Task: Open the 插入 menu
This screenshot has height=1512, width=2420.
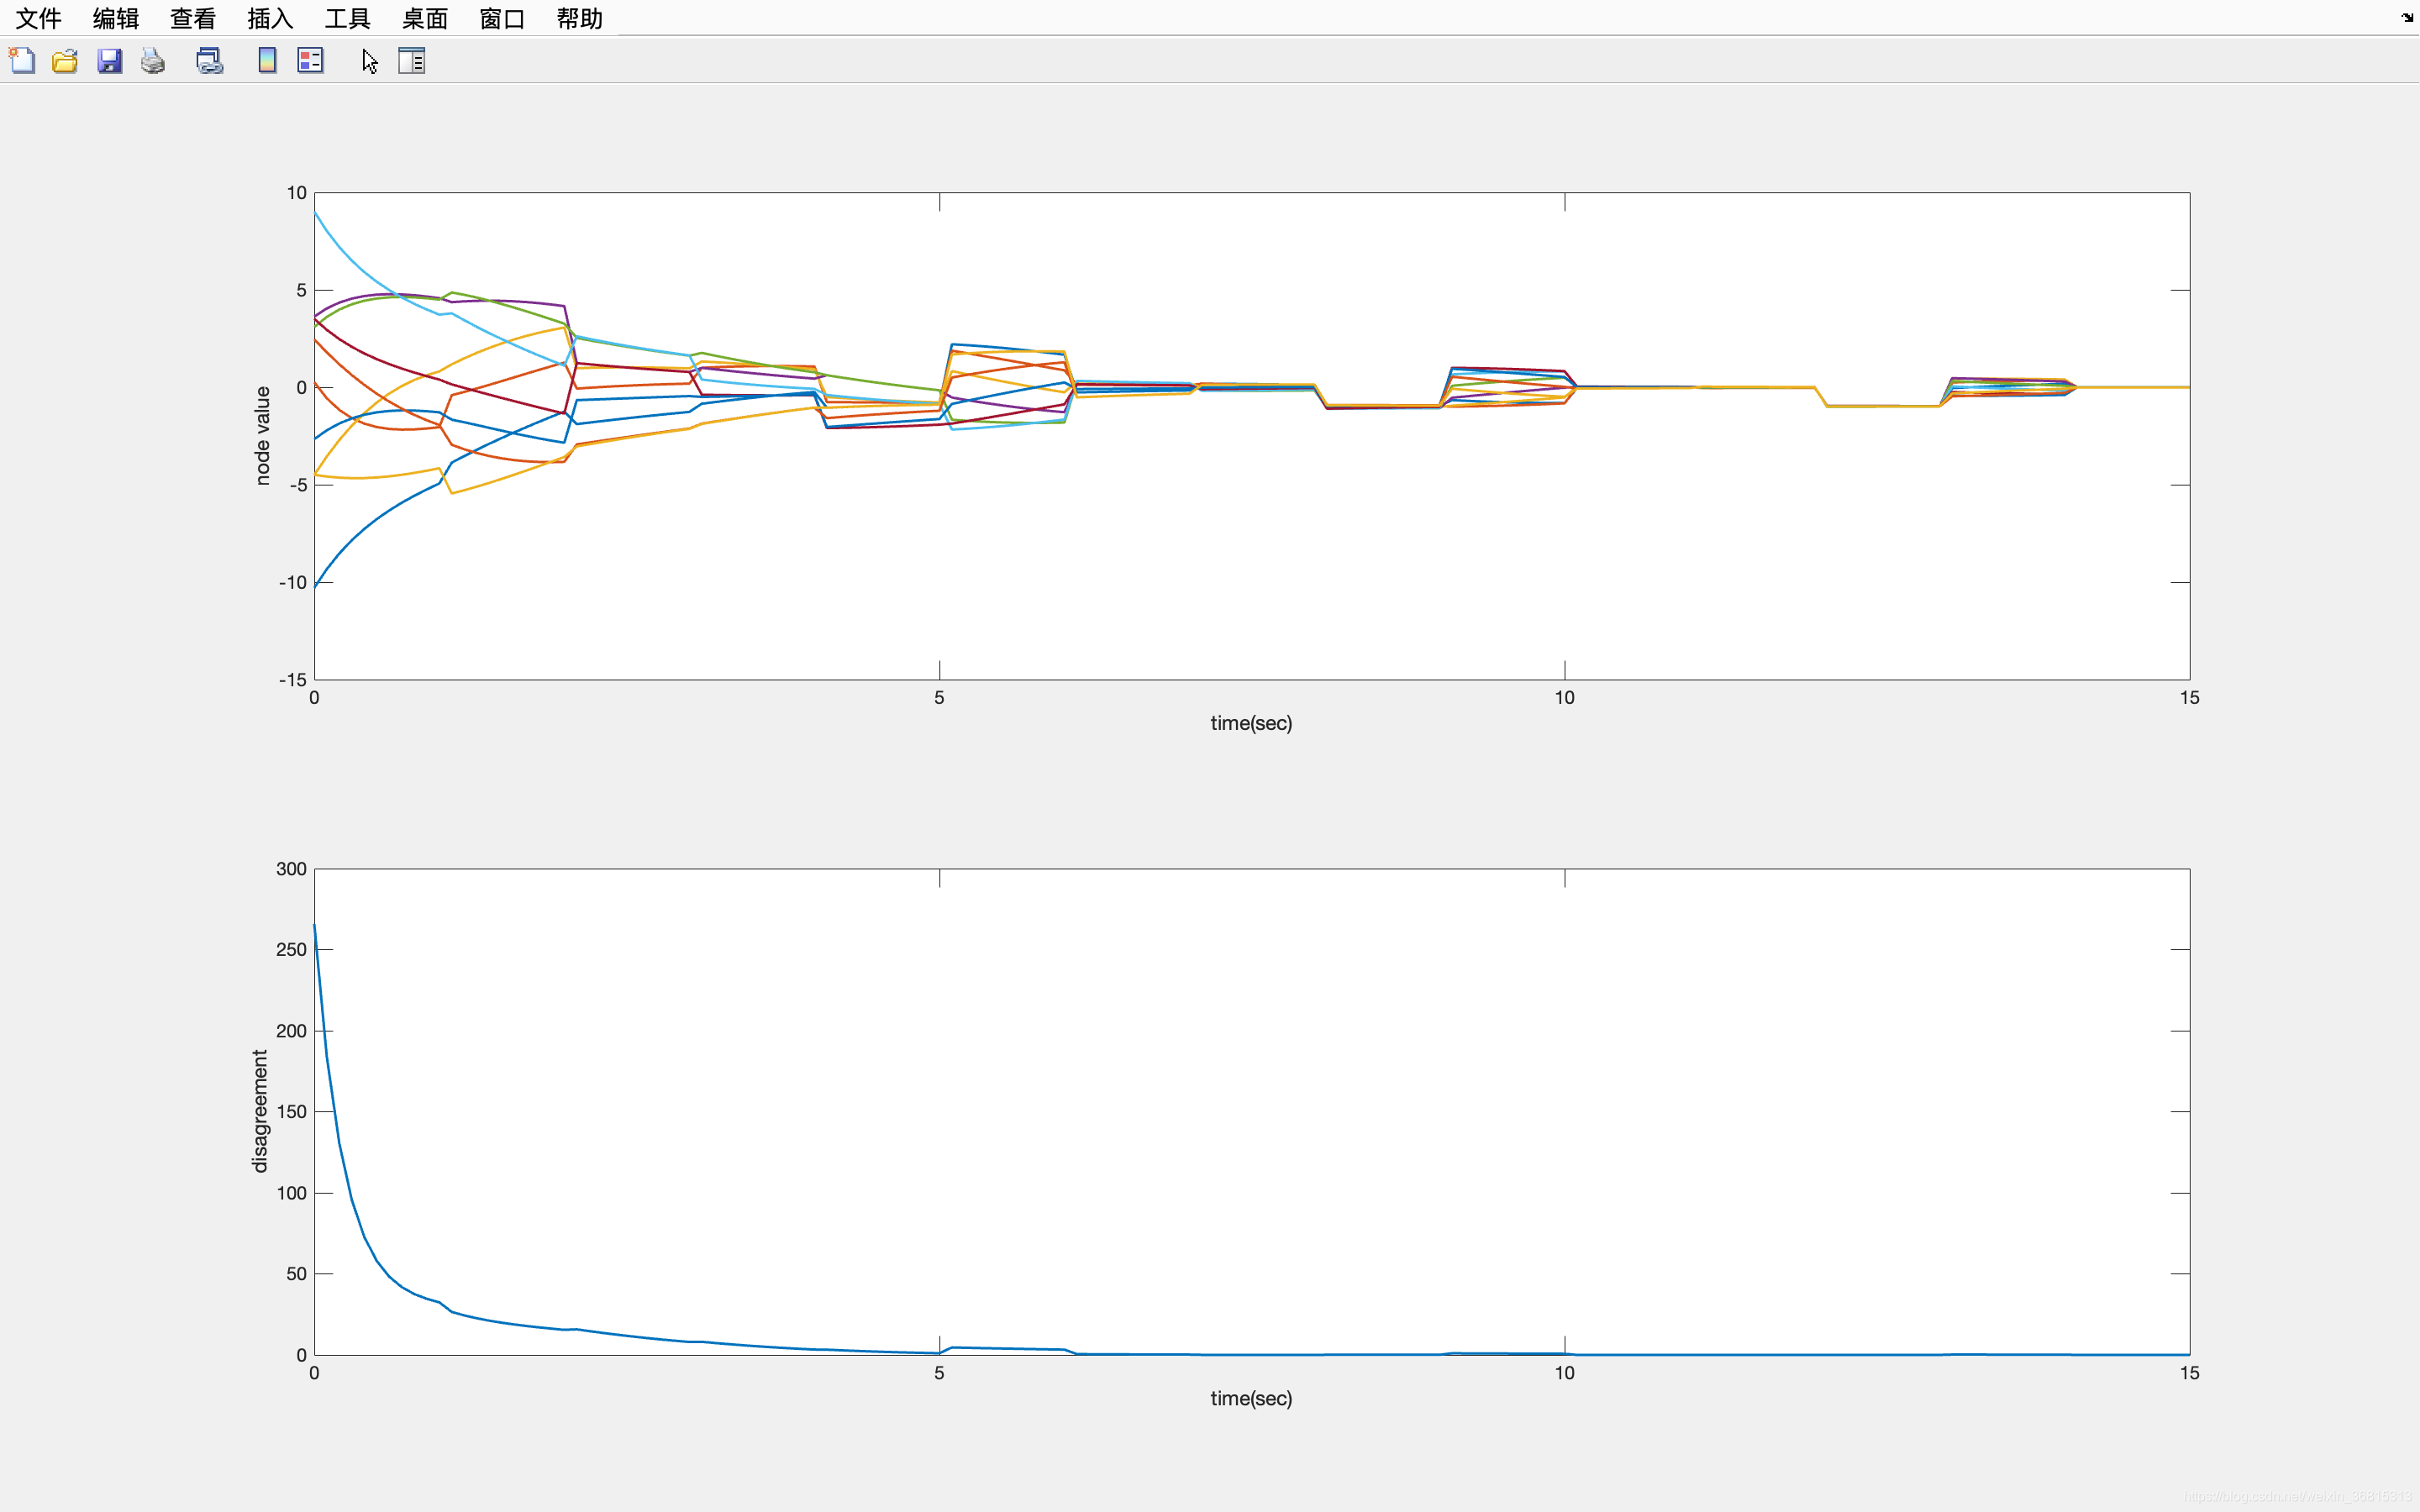Action: tap(270, 18)
